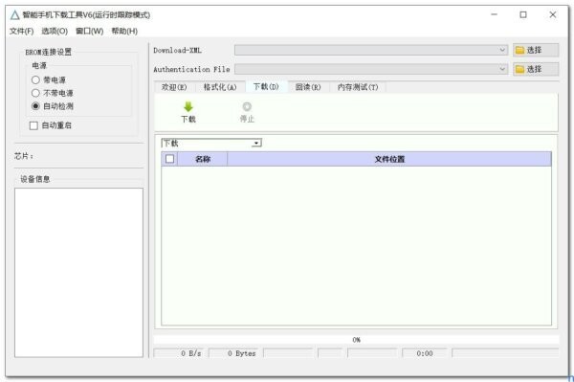The image size is (574, 382).
Task: Open the 选项(O) menu
Action: (x=55, y=32)
